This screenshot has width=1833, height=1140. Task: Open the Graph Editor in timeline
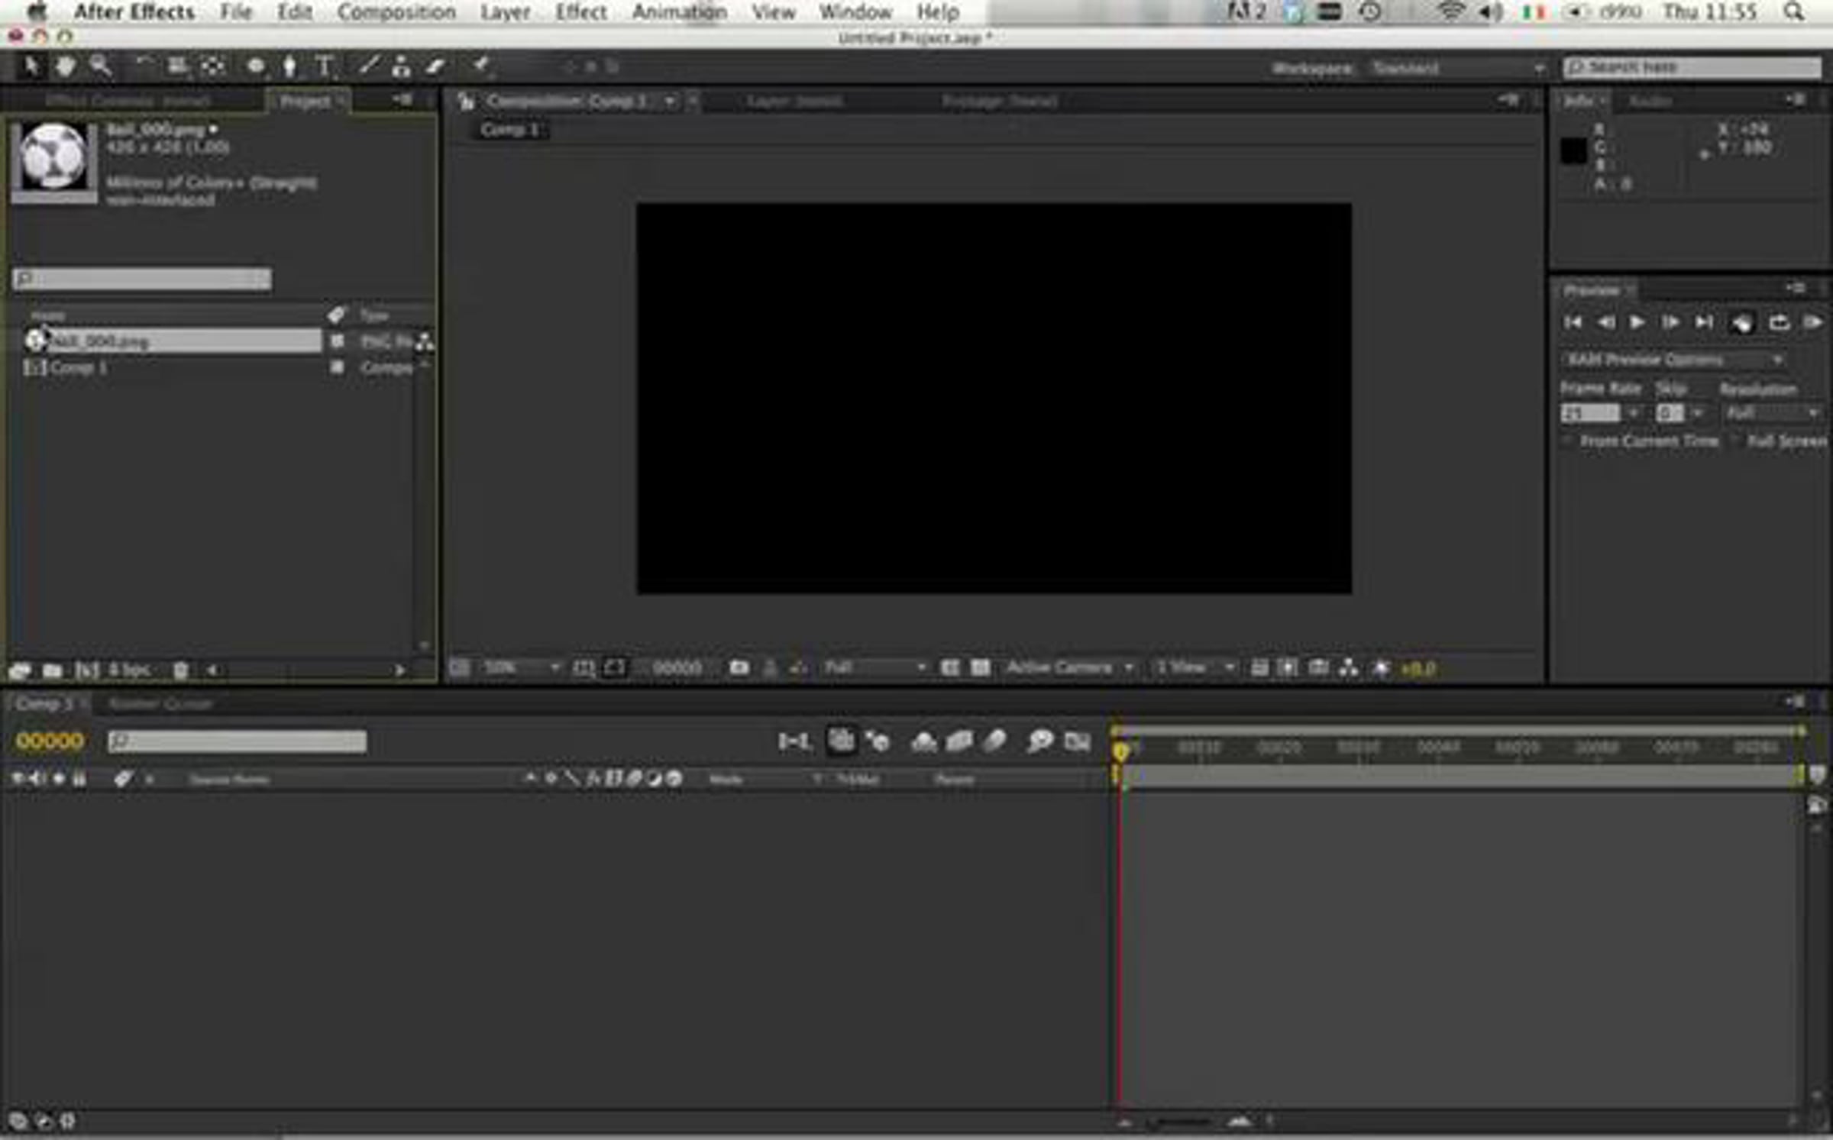click(x=1077, y=741)
